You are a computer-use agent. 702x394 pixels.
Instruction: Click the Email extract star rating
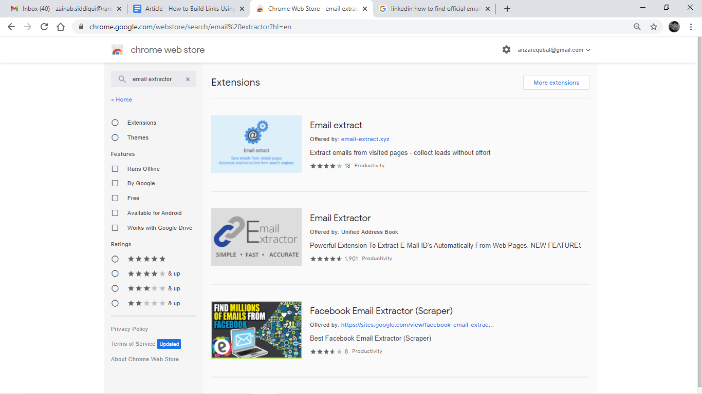click(326, 166)
